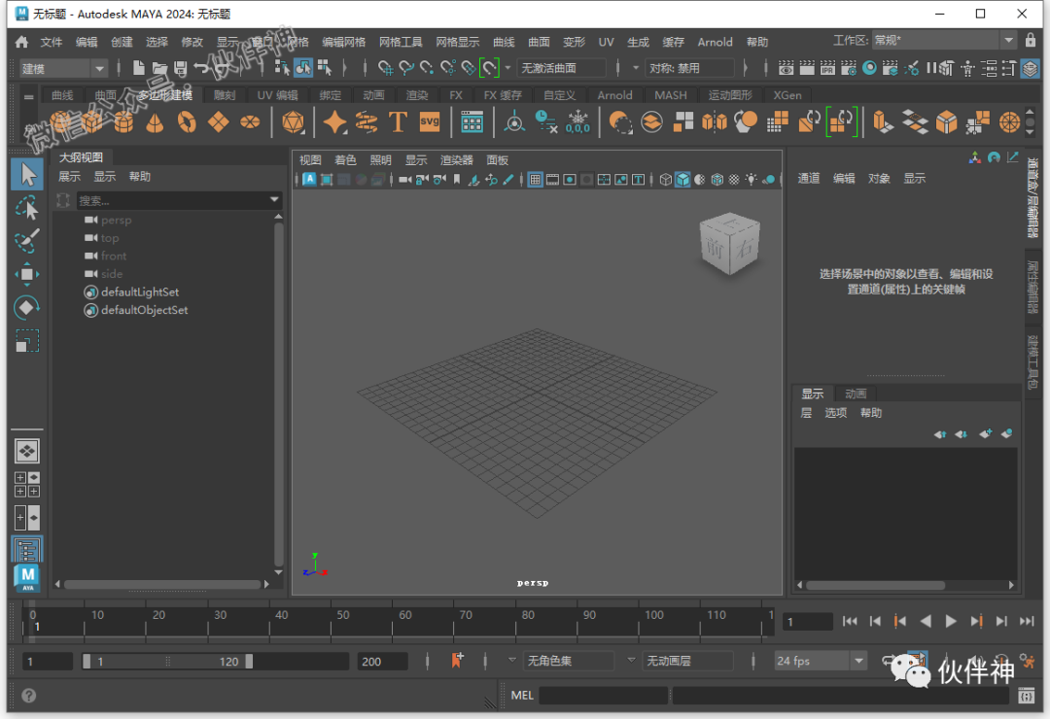Image resolution: width=1050 pixels, height=719 pixels.
Task: Open the Arnold menu
Action: pyautogui.click(x=715, y=42)
